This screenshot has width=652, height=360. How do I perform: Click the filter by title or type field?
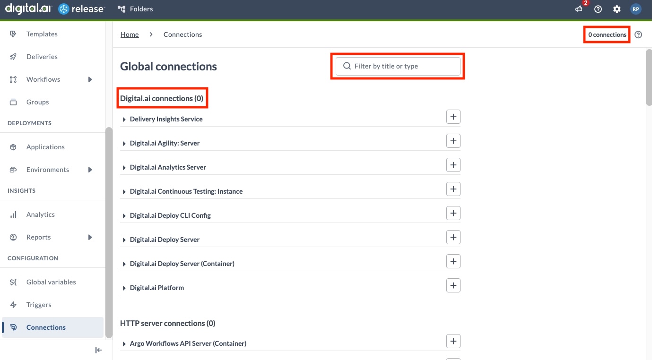[x=397, y=66]
